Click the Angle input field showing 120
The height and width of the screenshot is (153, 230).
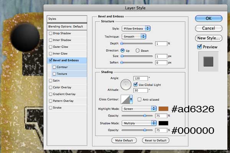[x=141, y=78]
